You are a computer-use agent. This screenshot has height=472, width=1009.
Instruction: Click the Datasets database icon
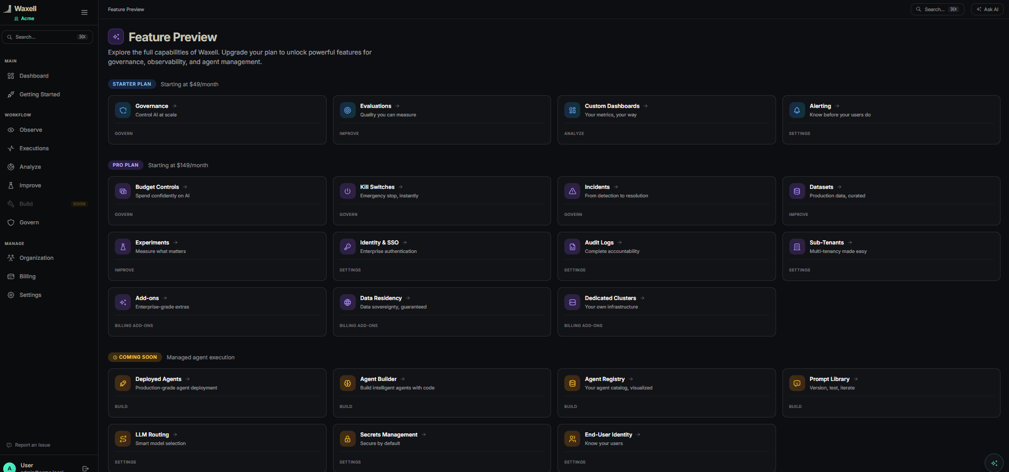[x=797, y=191]
